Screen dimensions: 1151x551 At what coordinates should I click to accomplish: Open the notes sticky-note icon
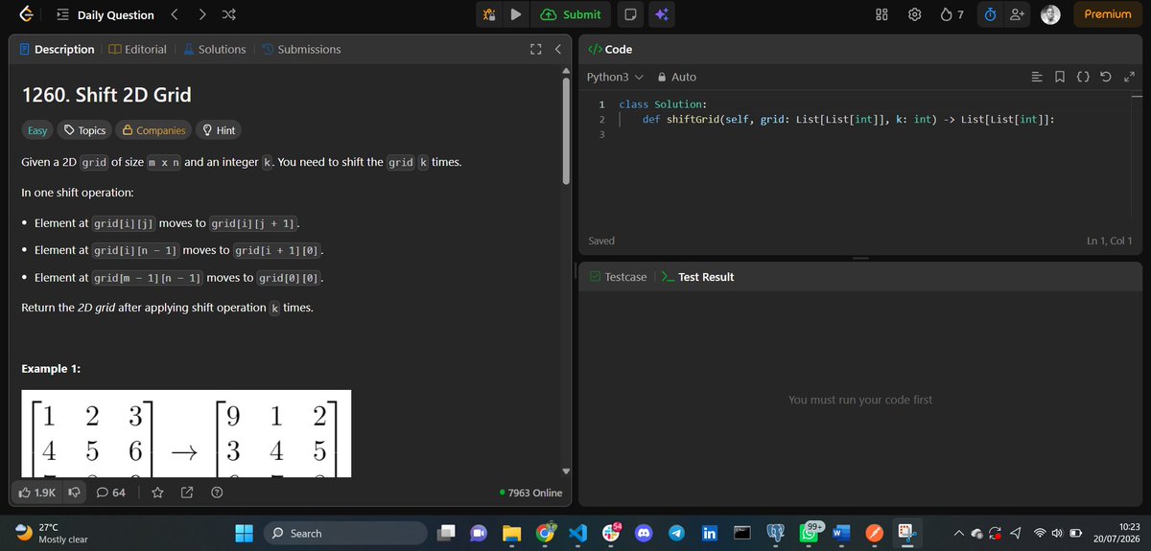coord(630,14)
